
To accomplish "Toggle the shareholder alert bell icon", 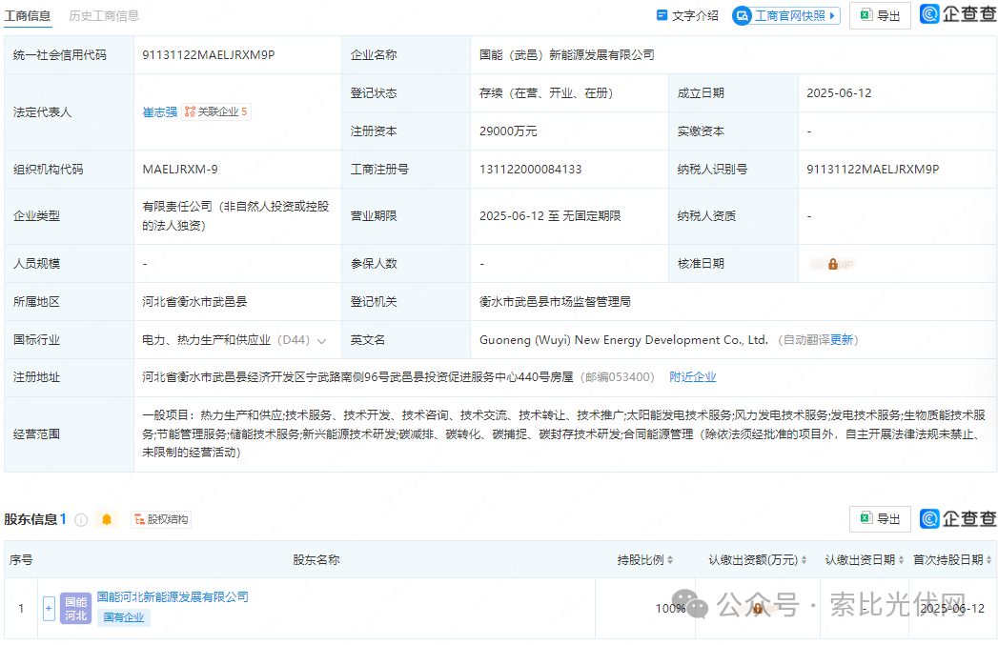I will coord(107,519).
